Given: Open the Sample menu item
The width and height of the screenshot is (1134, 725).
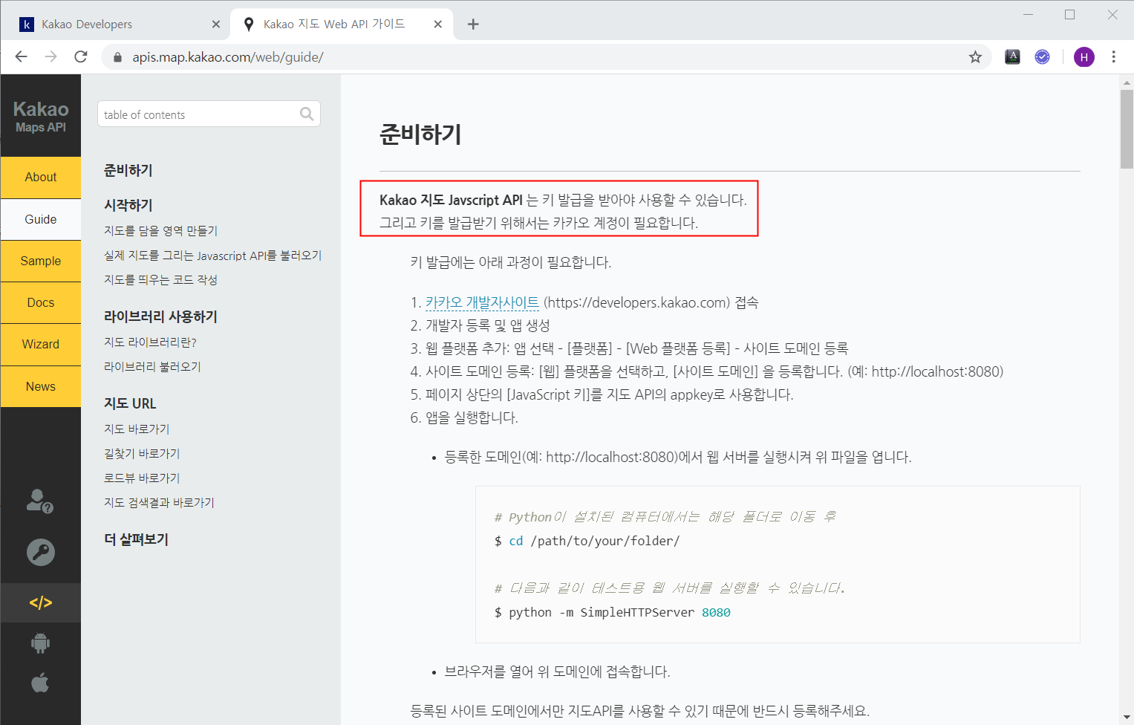Looking at the screenshot, I should (41, 261).
